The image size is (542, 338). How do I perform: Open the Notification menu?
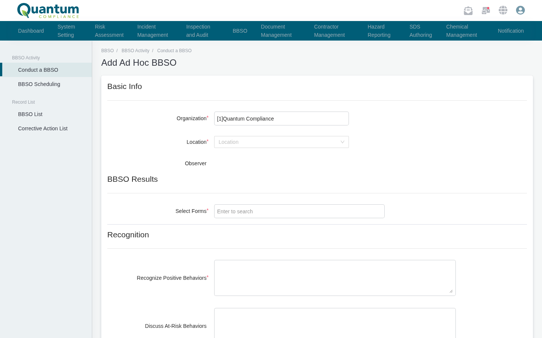click(x=511, y=31)
